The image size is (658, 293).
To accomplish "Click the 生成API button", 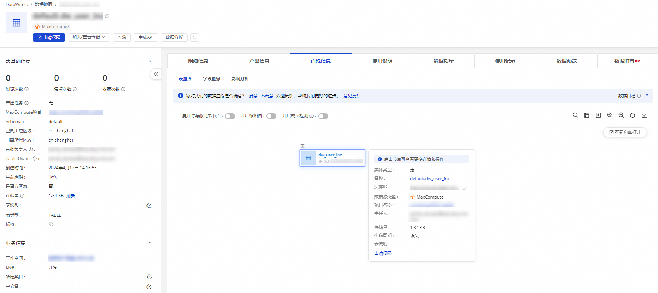I will pyautogui.click(x=146, y=37).
